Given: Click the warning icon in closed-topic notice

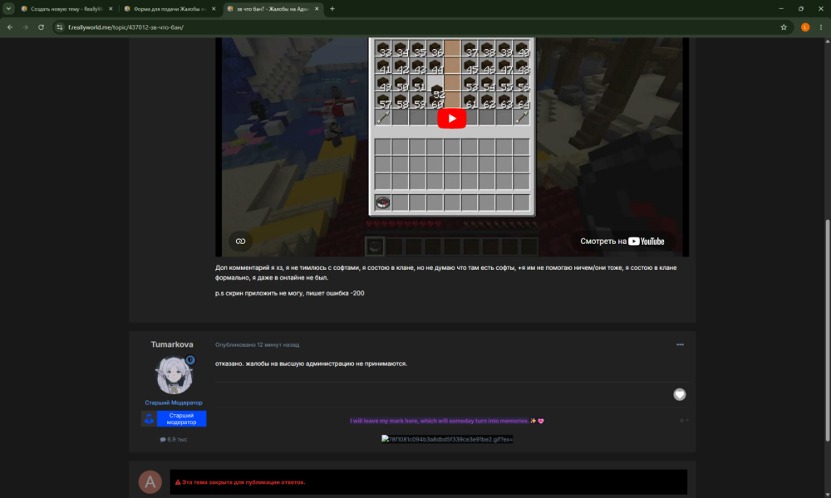Looking at the screenshot, I should tap(178, 482).
